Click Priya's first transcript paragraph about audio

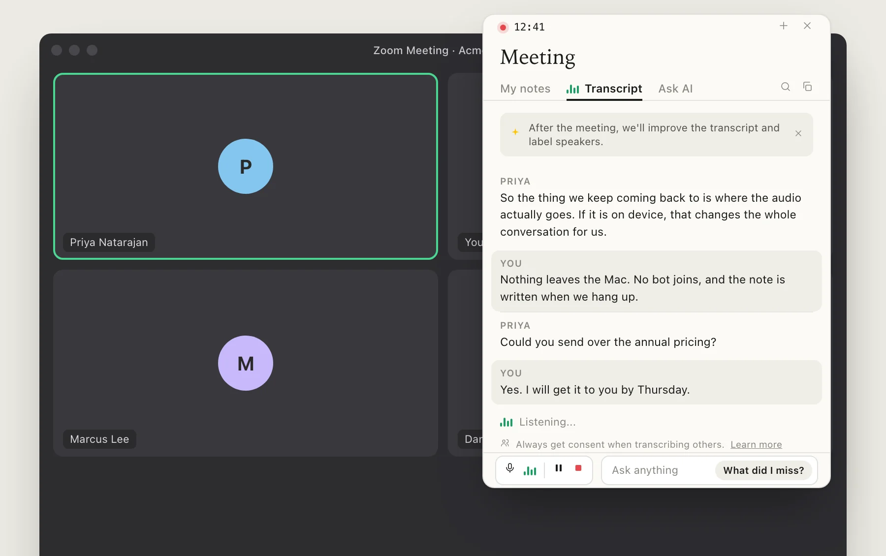[x=651, y=215]
